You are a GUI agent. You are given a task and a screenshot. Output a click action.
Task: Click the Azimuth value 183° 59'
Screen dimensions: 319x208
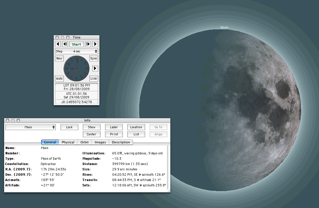click(x=47, y=180)
